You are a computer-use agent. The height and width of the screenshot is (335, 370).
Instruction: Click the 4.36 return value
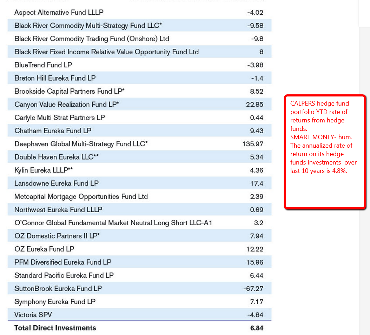(257, 170)
